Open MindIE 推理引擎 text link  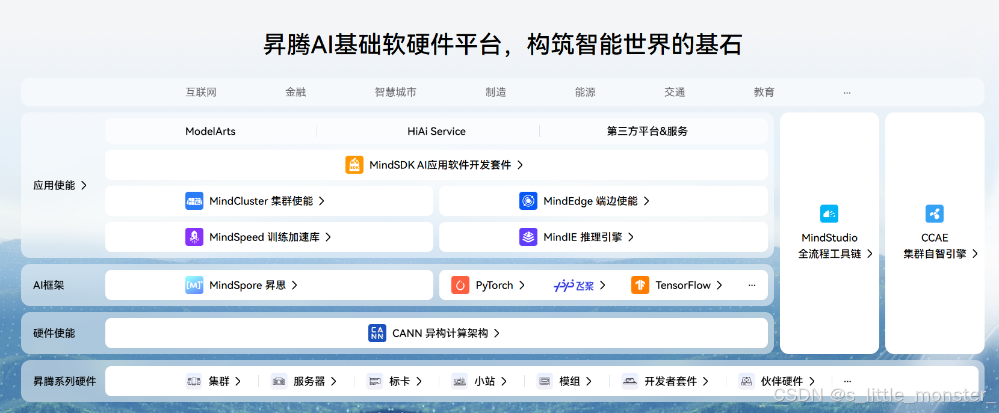click(x=583, y=237)
